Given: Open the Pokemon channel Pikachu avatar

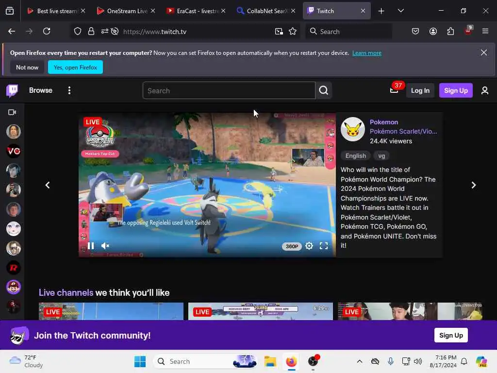Looking at the screenshot, I should pos(353,129).
